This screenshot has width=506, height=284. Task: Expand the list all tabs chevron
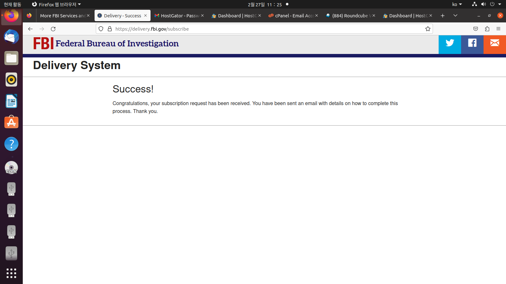click(x=455, y=15)
